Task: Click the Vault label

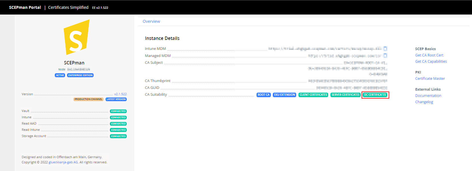Action: (25, 111)
